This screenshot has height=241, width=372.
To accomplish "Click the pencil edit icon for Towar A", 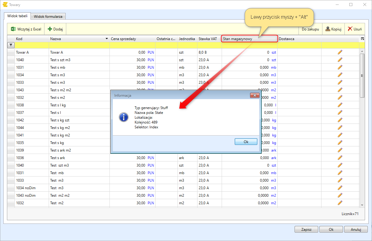I will (340, 52).
